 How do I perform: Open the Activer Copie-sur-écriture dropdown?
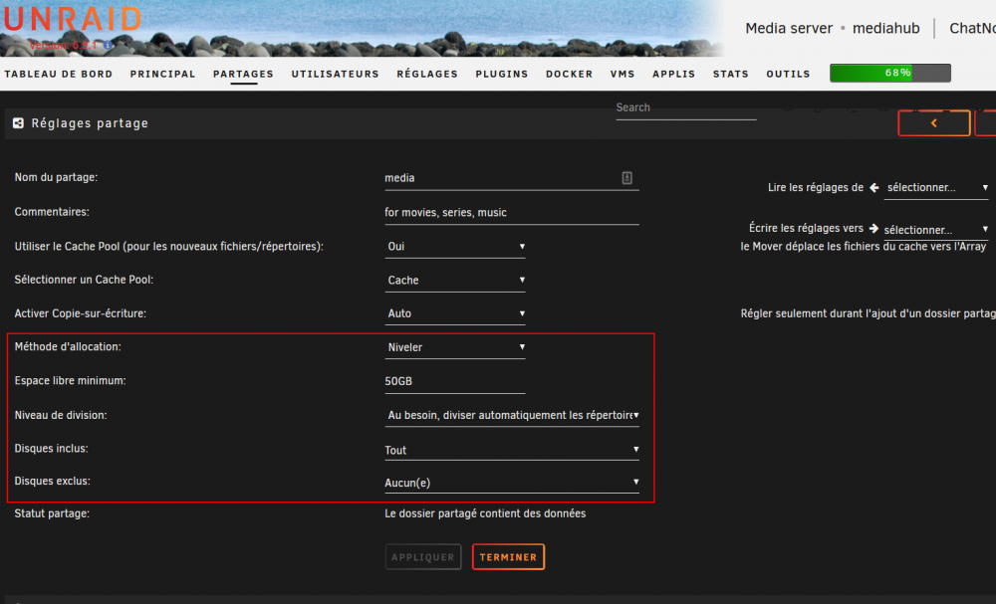pos(455,313)
